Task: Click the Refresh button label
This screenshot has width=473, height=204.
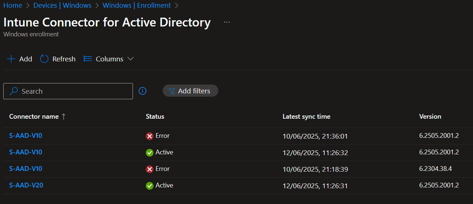Action: click(64, 59)
